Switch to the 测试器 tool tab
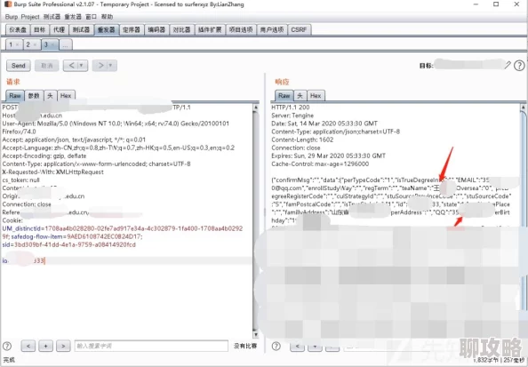The width and height of the screenshot is (528, 367). 81,29
